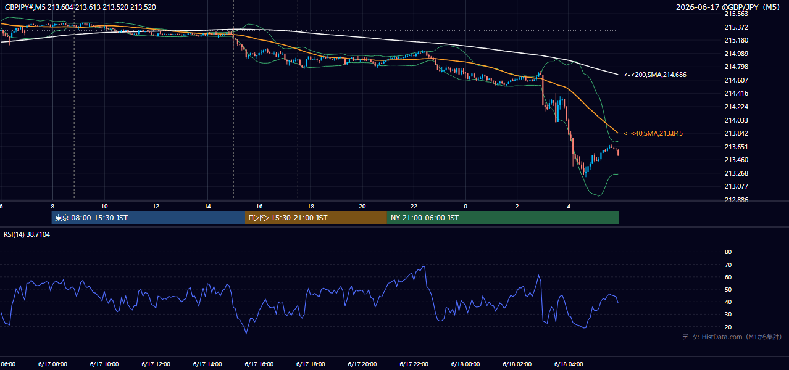The image size is (789, 370).
Task: Click the RSI(14) 38.7104 indicator label
Action: click(x=27, y=234)
